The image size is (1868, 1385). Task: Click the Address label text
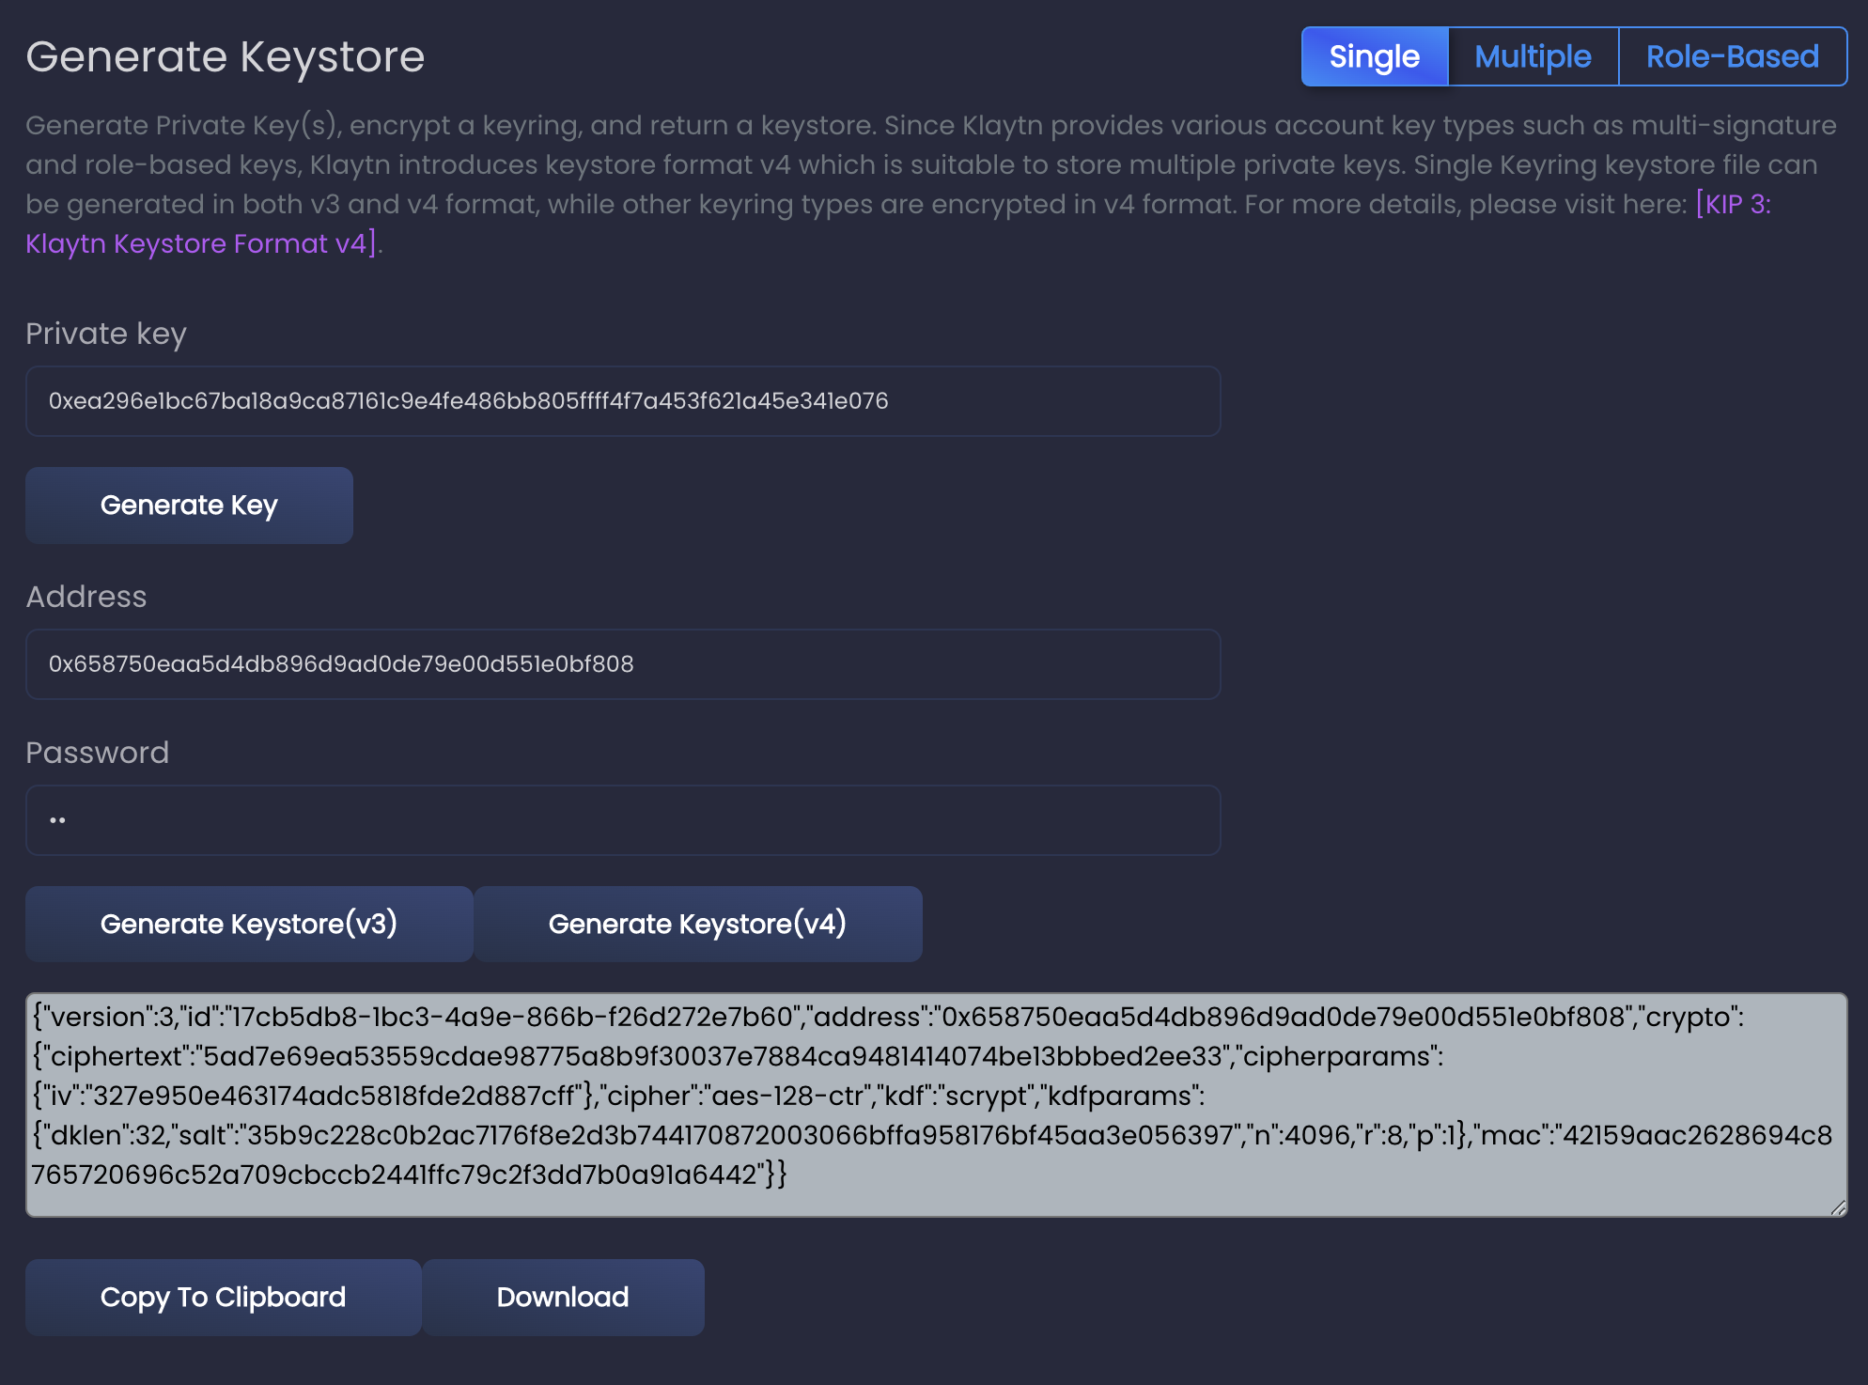[86, 597]
